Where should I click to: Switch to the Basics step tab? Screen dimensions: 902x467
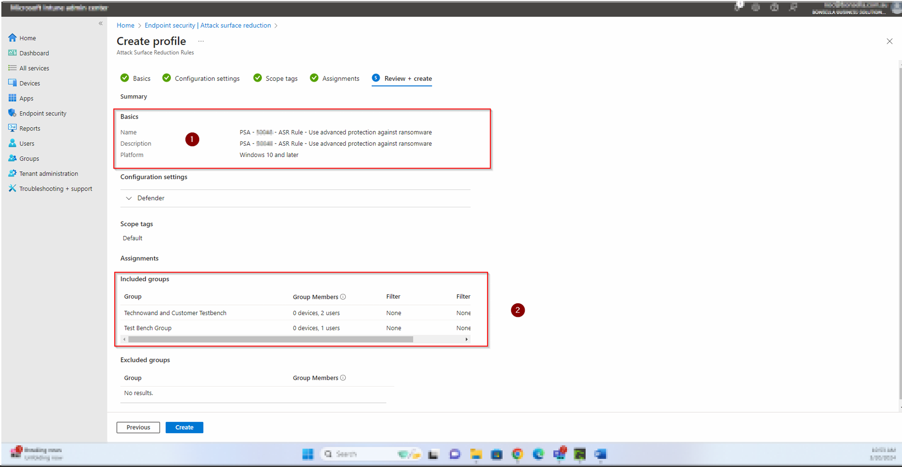136,78
